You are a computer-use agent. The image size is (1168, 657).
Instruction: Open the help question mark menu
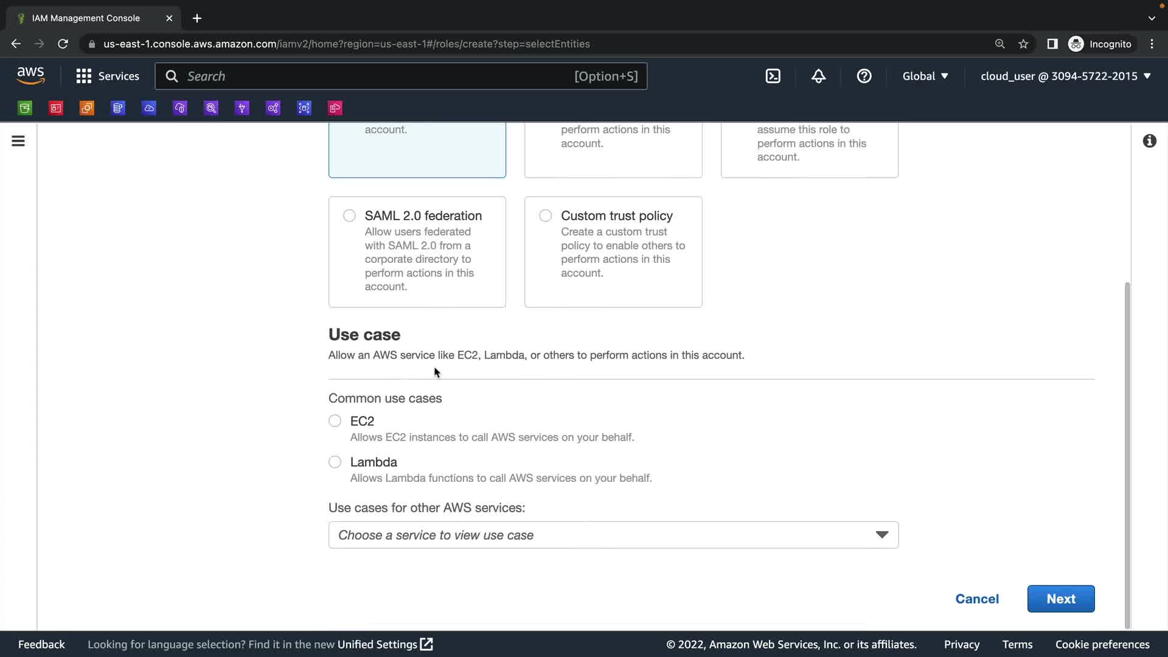pyautogui.click(x=864, y=76)
